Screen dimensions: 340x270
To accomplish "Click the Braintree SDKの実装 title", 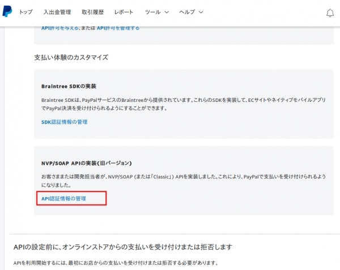I will [x=69, y=86].
